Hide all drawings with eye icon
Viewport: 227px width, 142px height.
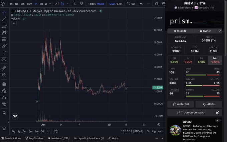click(4, 104)
